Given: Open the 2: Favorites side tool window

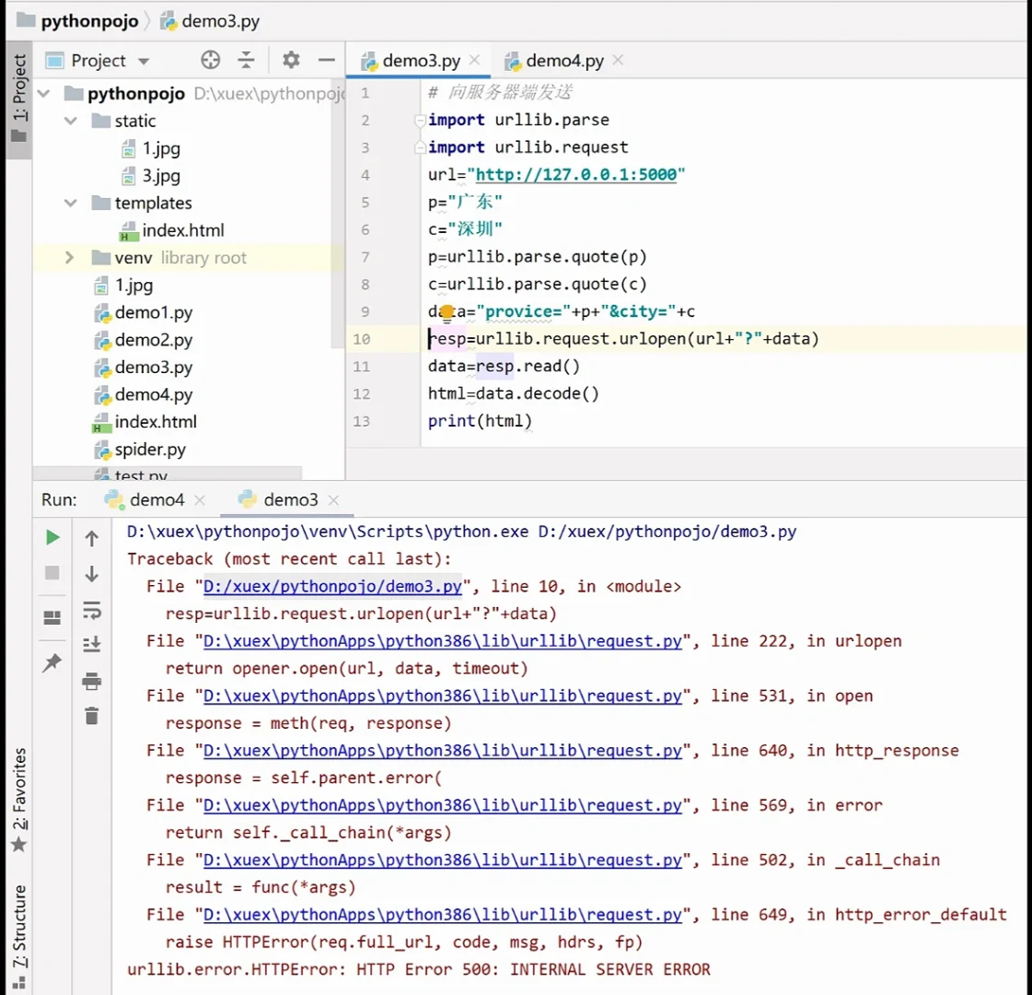Looking at the screenshot, I should click(x=19, y=799).
